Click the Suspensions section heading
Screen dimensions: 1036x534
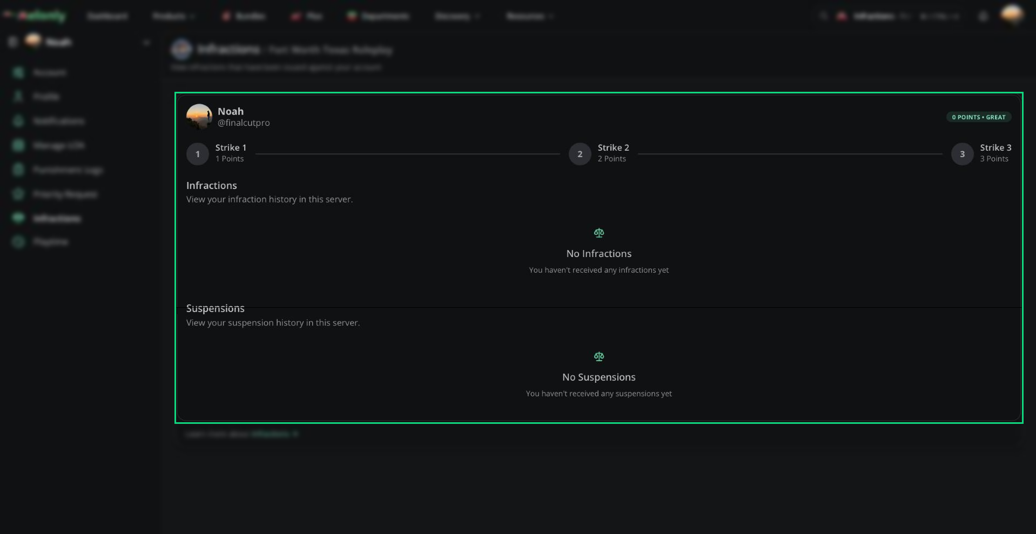216,308
